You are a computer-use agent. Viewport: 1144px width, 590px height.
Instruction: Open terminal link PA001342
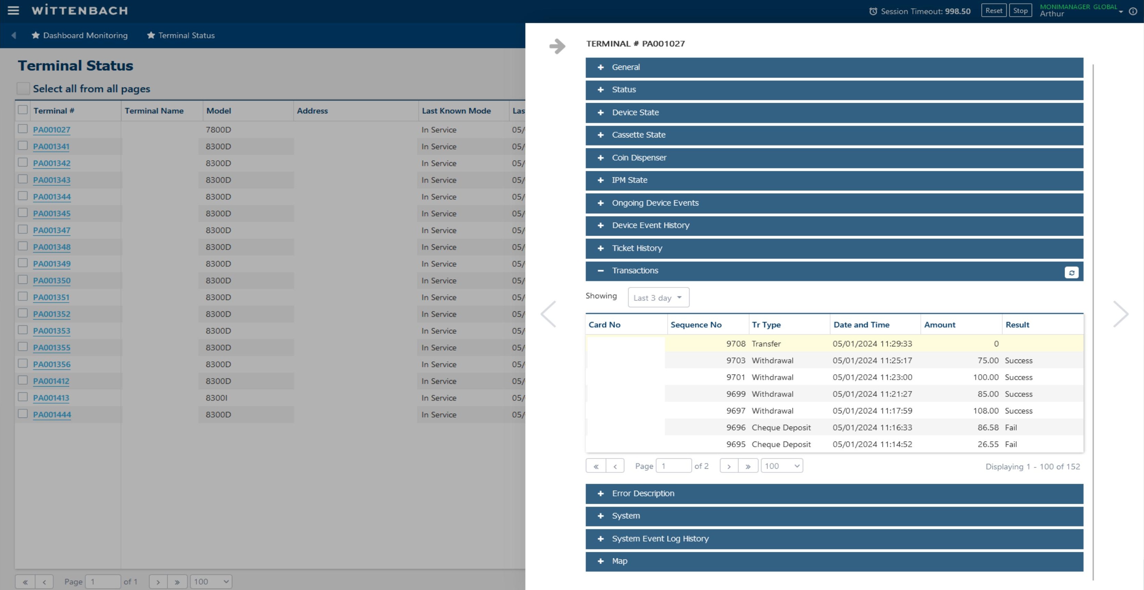[52, 163]
